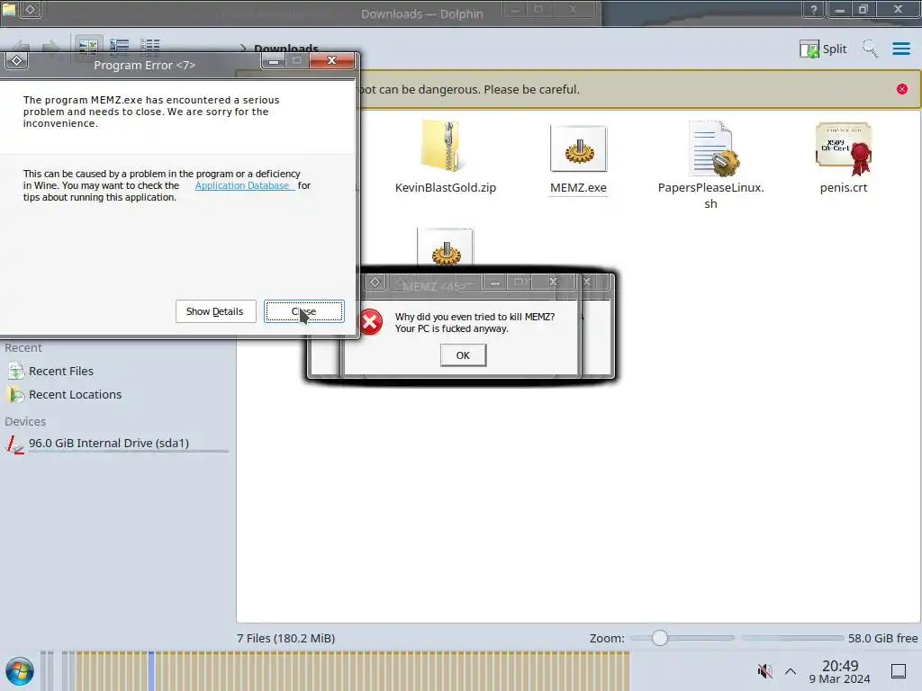The height and width of the screenshot is (691, 922).
Task: Click the Dolphin window help button
Action: coord(814,9)
